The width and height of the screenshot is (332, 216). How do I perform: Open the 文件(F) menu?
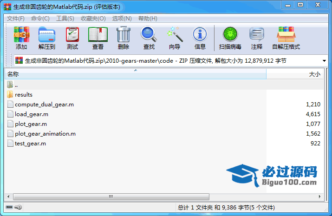coord(16,19)
